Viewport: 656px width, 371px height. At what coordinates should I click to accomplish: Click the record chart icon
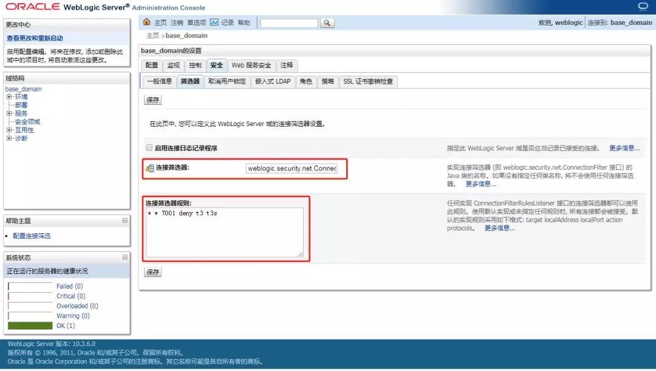point(214,22)
